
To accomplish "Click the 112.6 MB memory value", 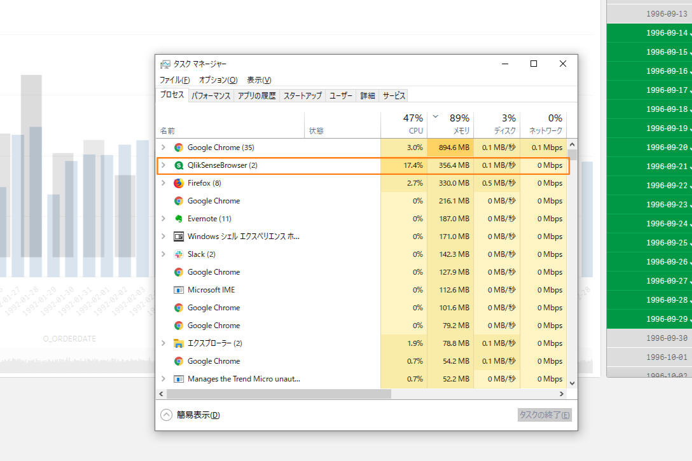I will pyautogui.click(x=454, y=290).
